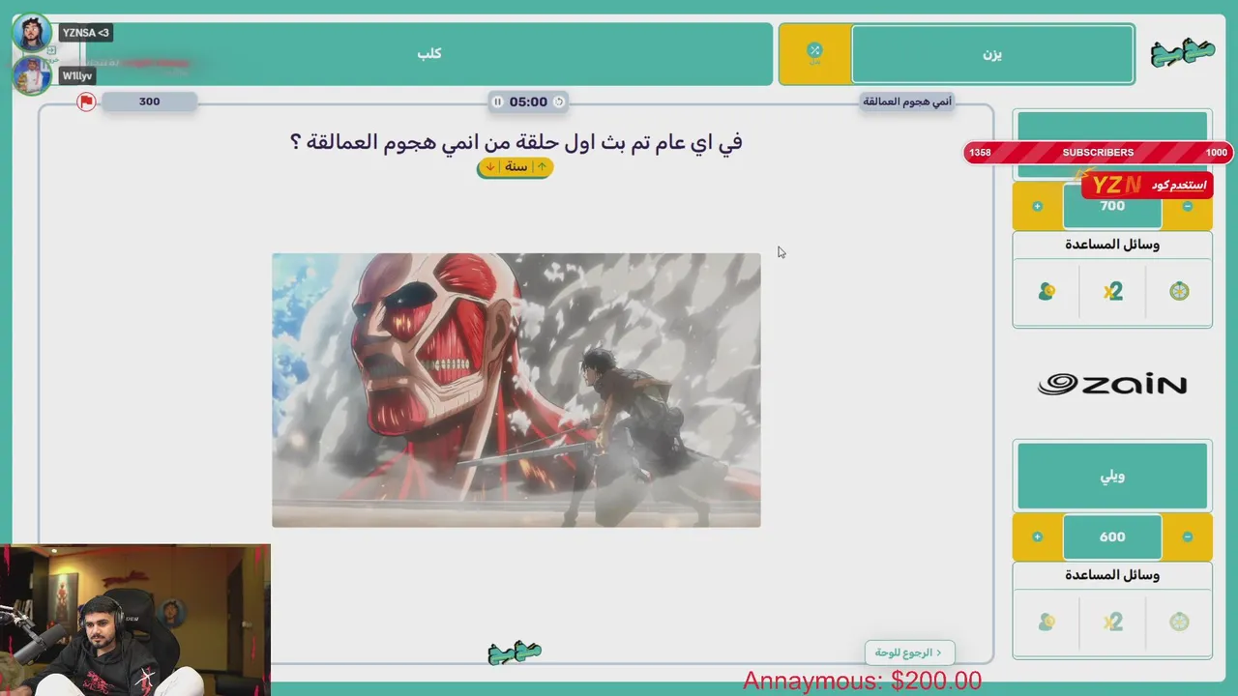Click the 05:00 timer readout
Viewport: 1238px width, 696px height.
point(528,101)
